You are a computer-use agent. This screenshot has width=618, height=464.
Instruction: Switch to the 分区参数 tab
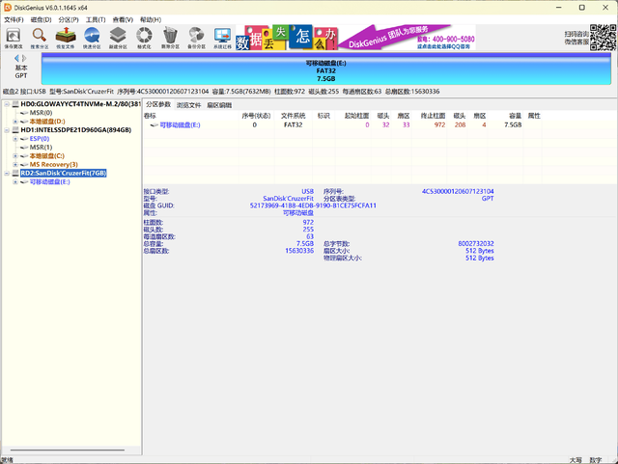point(158,104)
